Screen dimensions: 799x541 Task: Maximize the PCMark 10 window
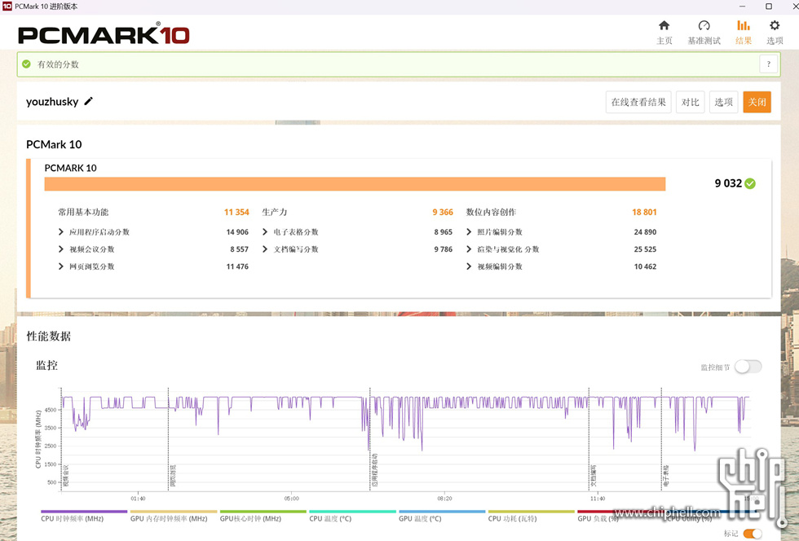(x=768, y=7)
